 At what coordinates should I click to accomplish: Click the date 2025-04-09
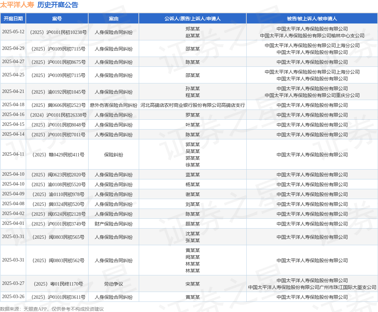13,194
